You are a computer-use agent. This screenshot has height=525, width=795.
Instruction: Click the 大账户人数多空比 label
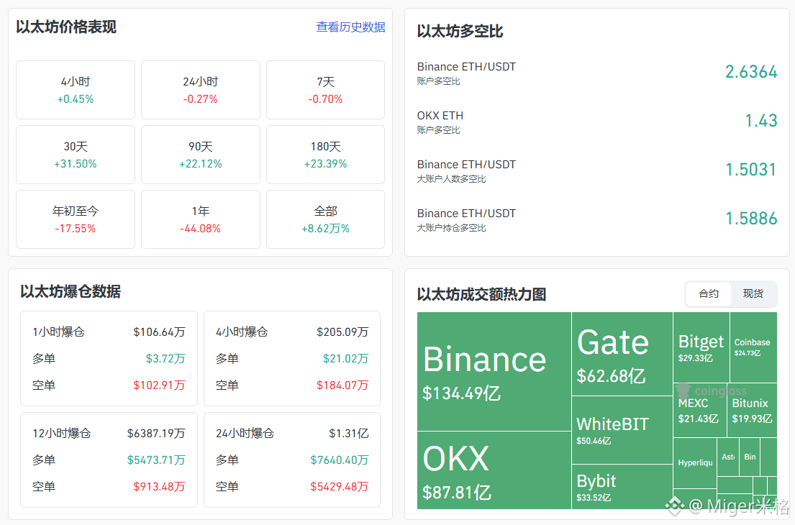click(451, 179)
